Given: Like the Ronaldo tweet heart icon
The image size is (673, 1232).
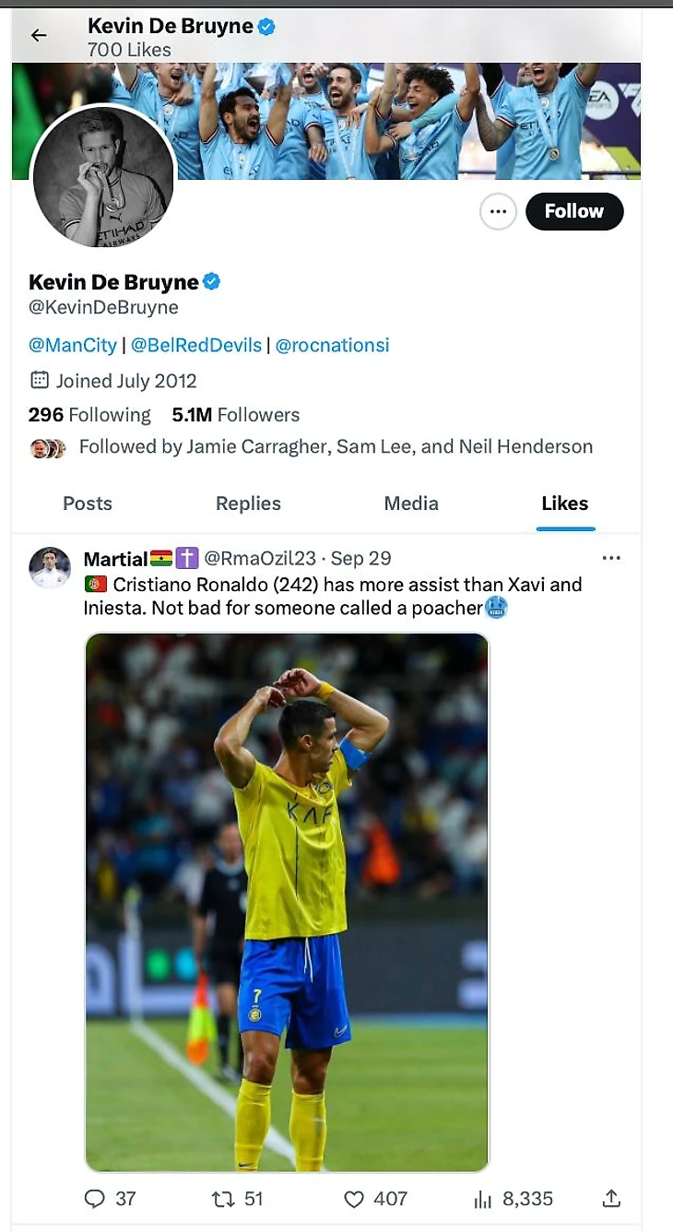Looking at the screenshot, I should (x=354, y=1198).
